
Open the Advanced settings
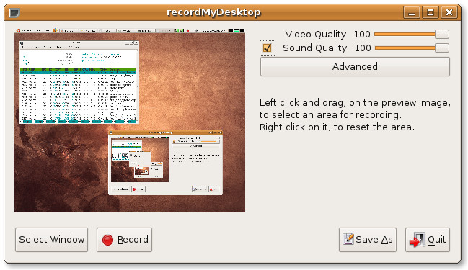coord(355,66)
